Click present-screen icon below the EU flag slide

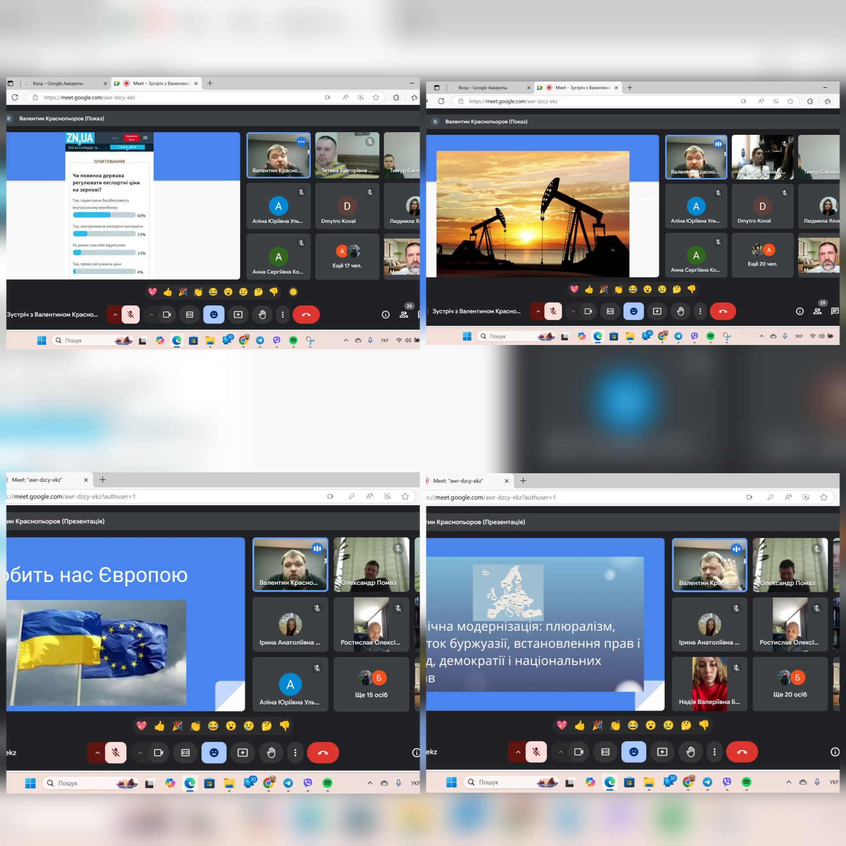coord(242,753)
